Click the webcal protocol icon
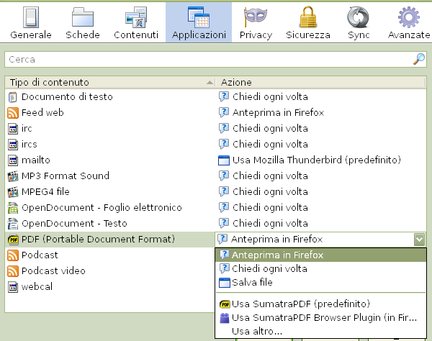The width and height of the screenshot is (432, 341). 13,287
